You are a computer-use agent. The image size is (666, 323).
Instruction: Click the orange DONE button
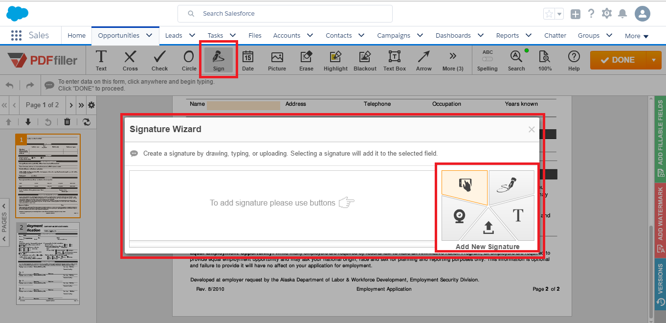618,60
